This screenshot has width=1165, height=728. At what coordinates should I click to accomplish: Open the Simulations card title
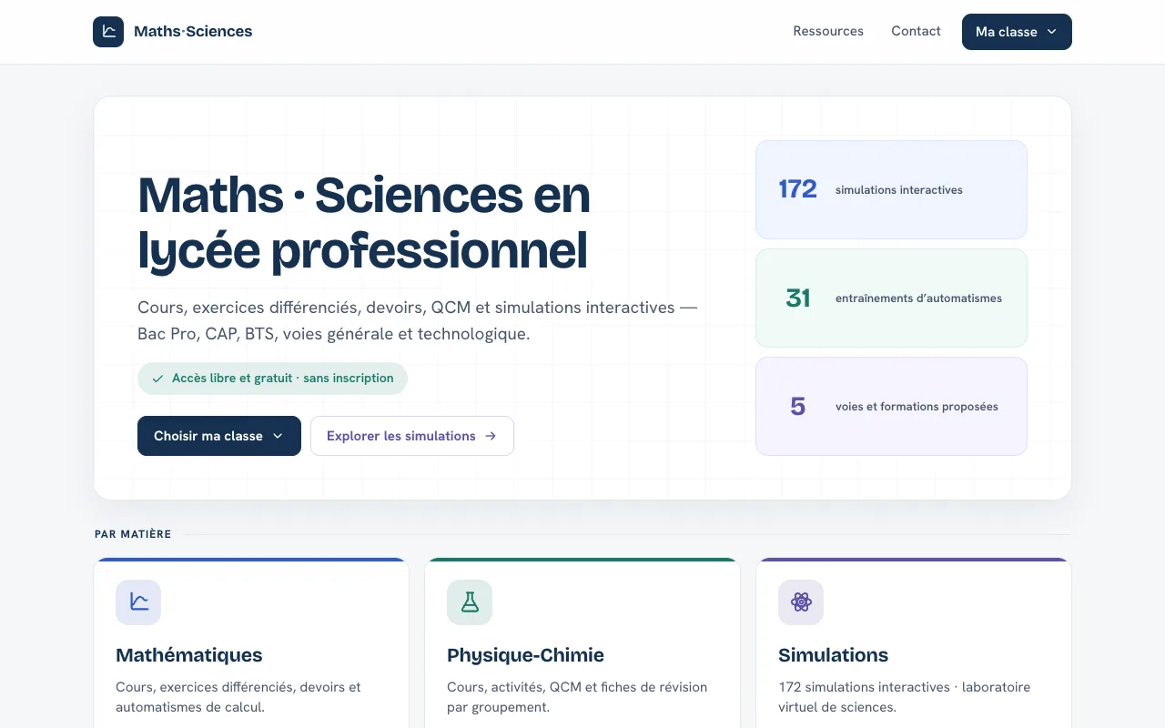coord(833,655)
